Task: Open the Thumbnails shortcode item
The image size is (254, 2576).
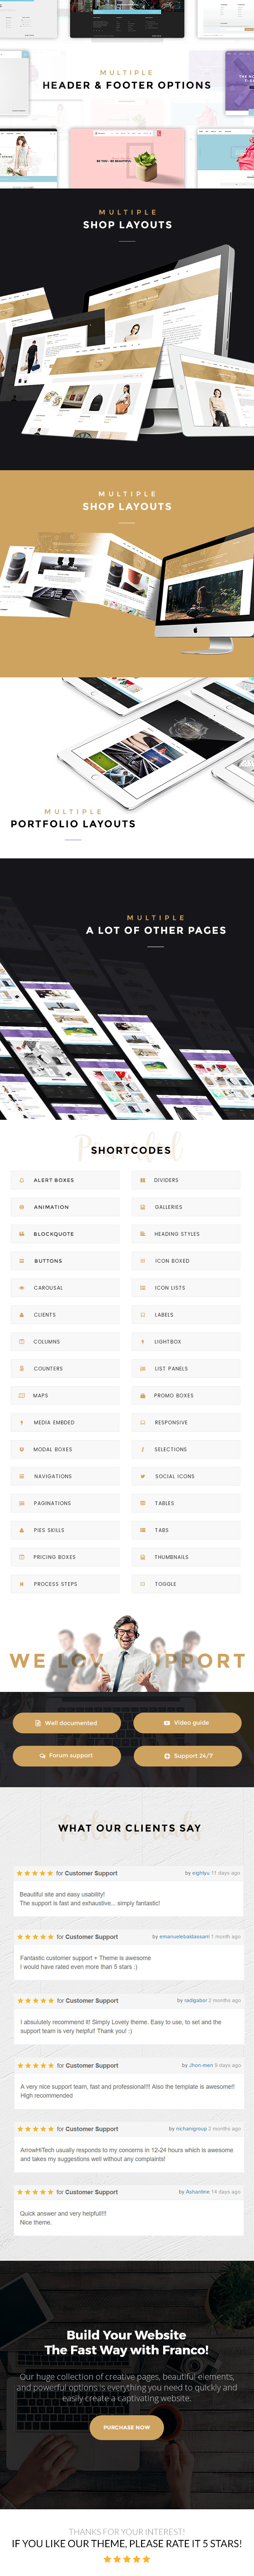Action: coord(186,1557)
